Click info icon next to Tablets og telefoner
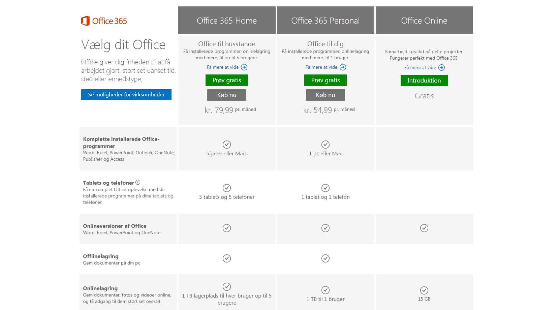Image resolution: width=558 pixels, height=310 pixels. click(138, 183)
